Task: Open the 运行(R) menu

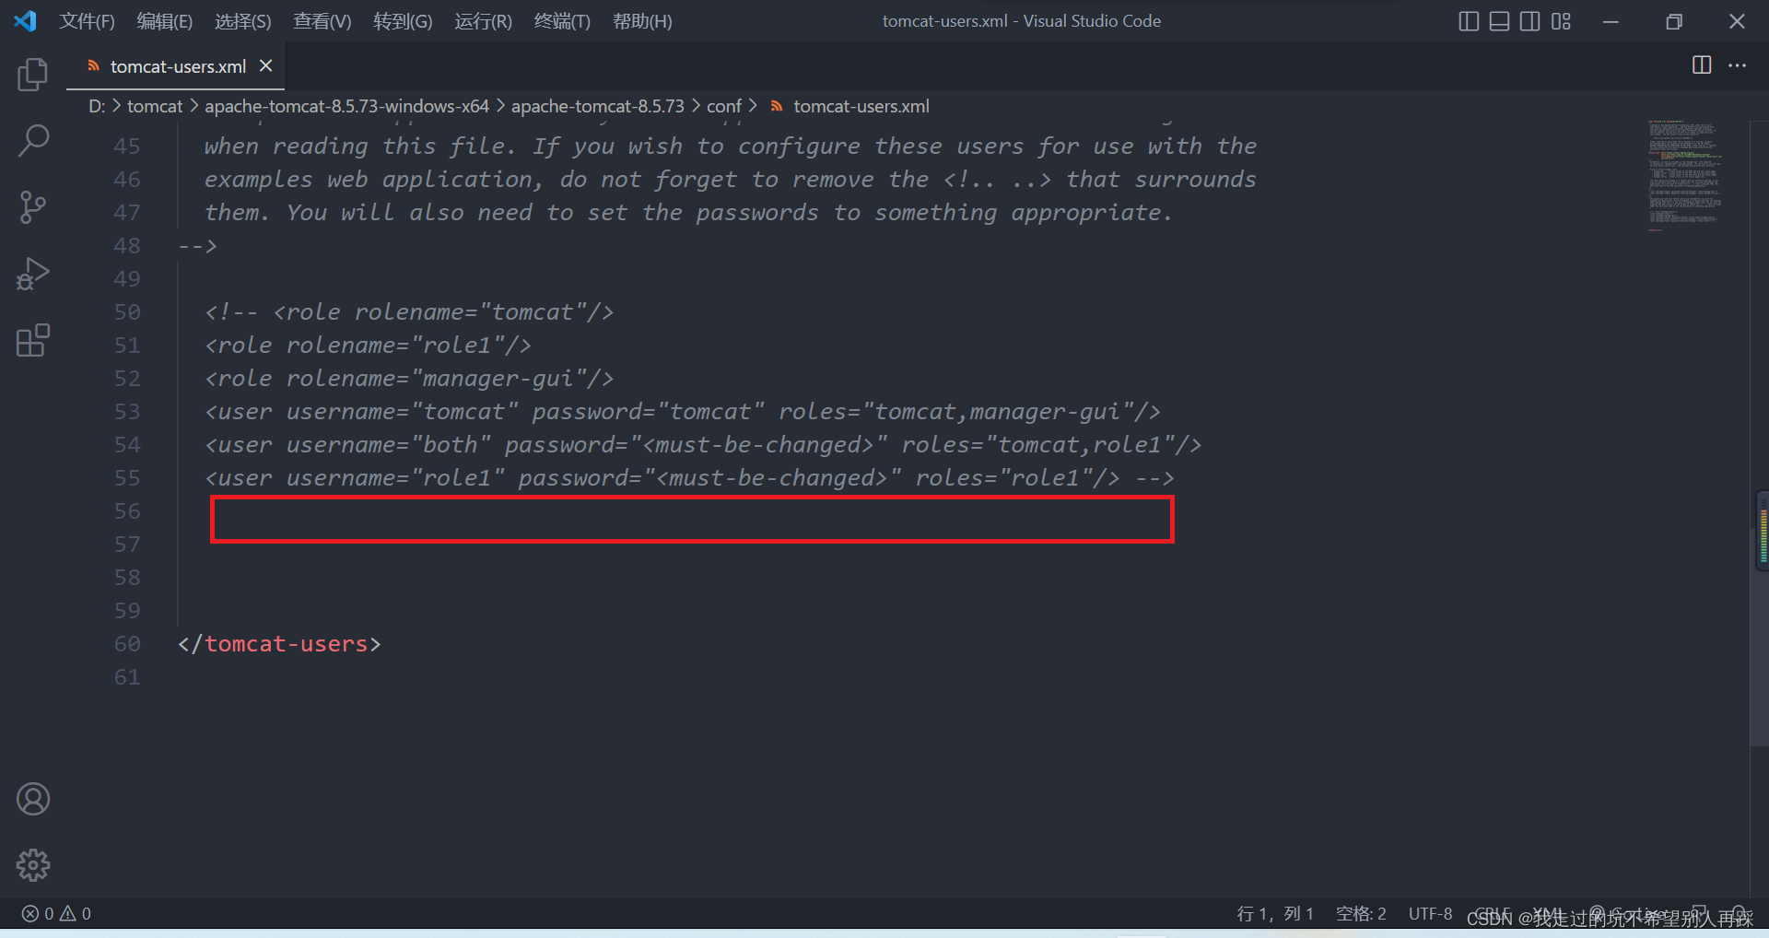Action: click(x=483, y=21)
